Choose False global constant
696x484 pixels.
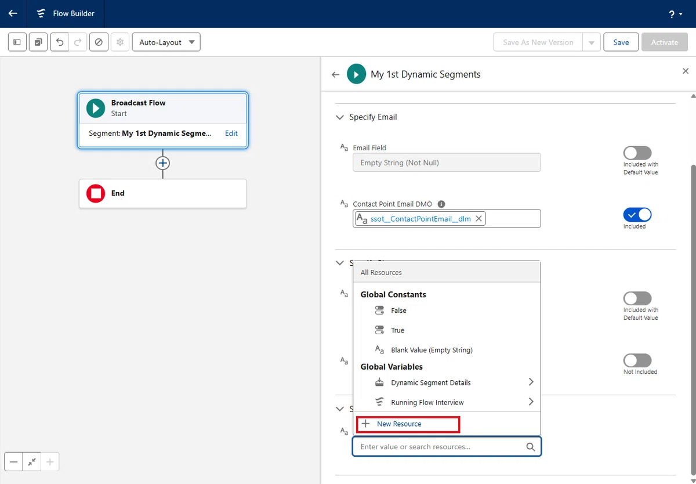point(447,310)
